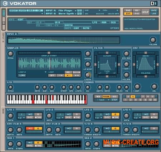Click loop range icon next to REL
Viewport: 161px width, 152px height.
click(x=77, y=72)
